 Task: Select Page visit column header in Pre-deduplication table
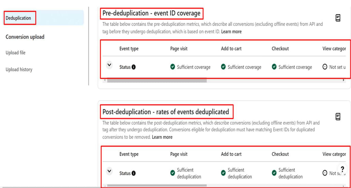(179, 49)
